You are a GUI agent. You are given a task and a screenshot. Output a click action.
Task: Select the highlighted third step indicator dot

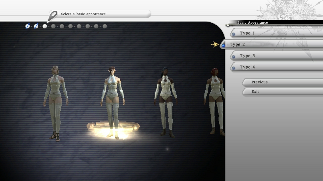tap(44, 26)
